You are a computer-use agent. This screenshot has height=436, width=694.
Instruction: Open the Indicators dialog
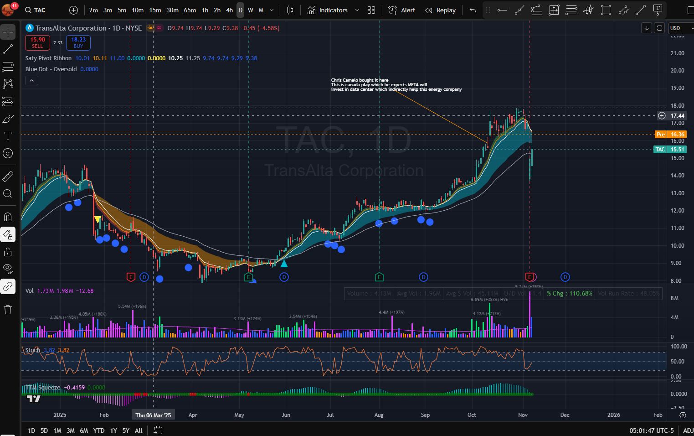tap(327, 10)
